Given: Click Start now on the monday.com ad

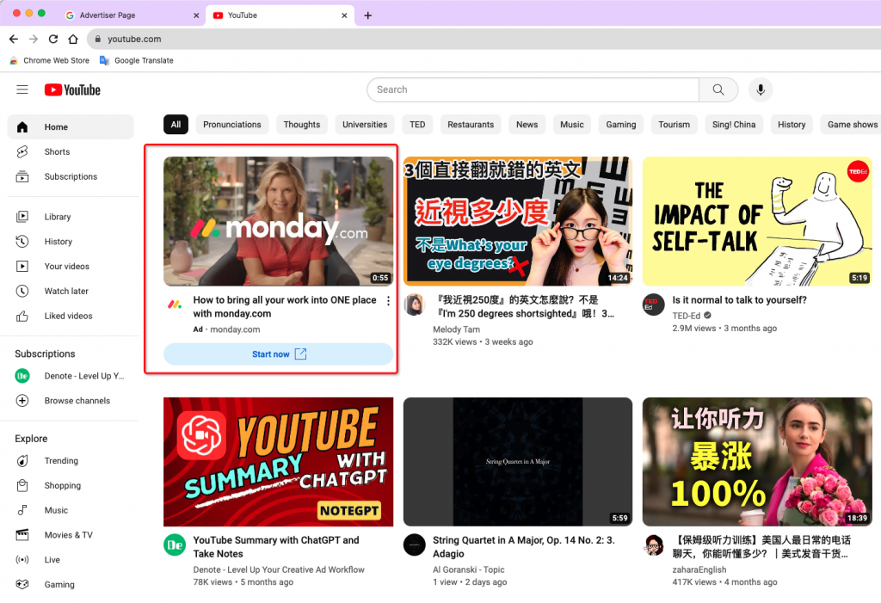Looking at the screenshot, I should (278, 354).
